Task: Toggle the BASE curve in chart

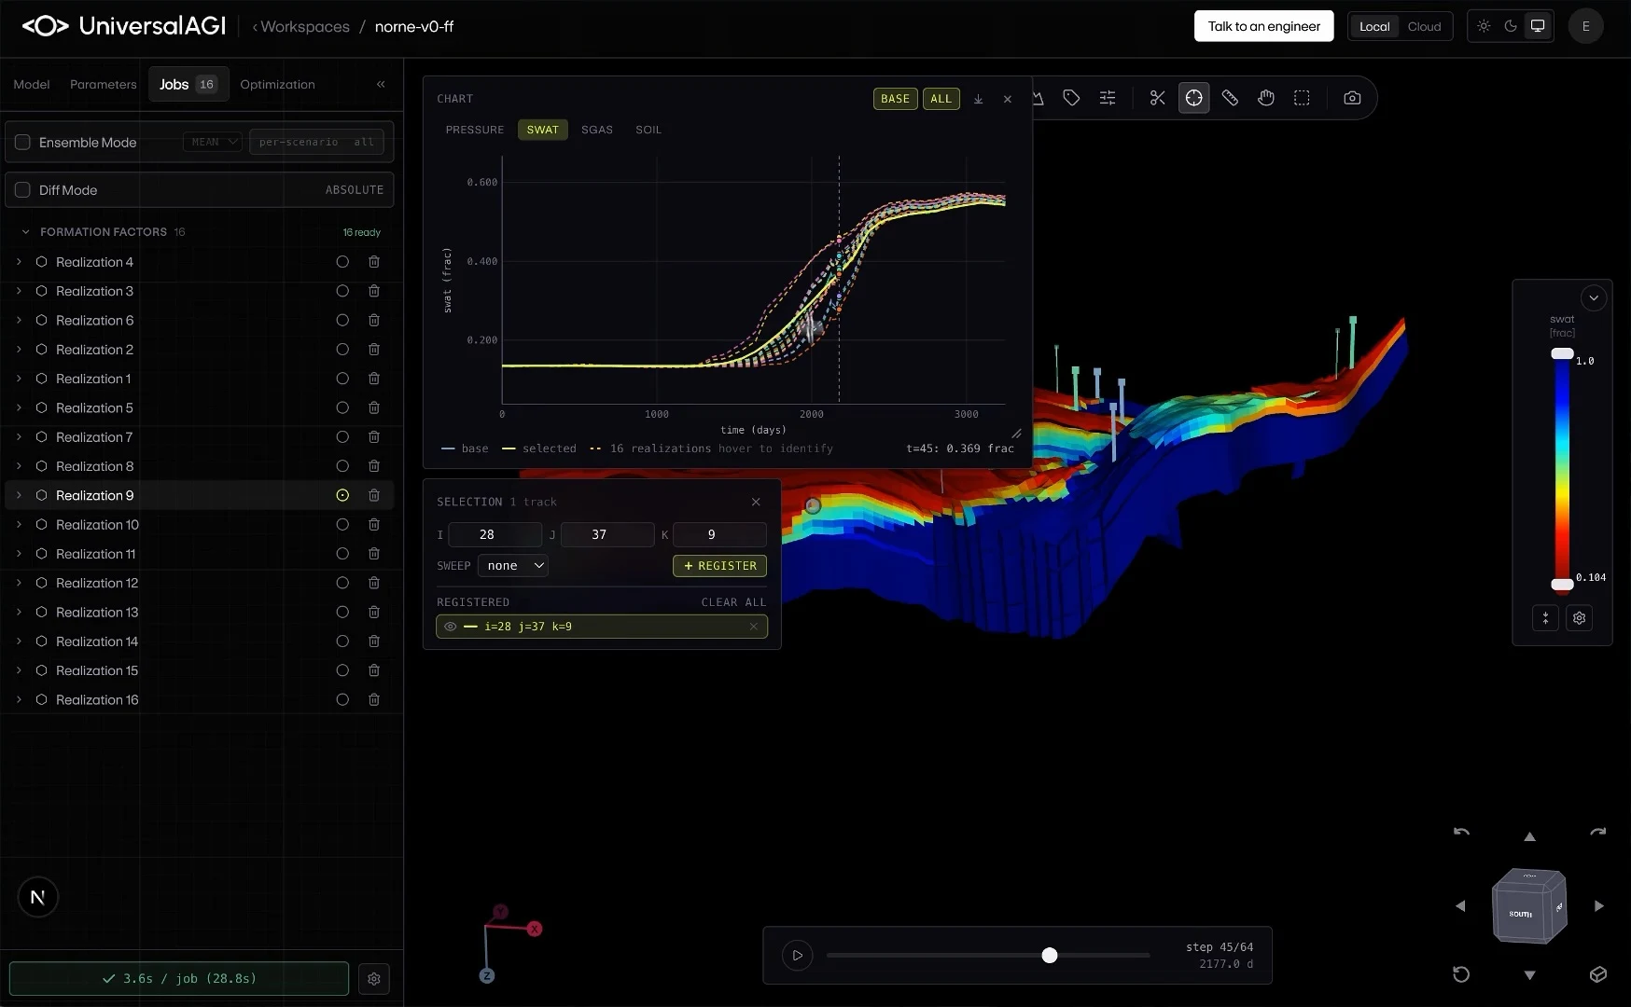Action: tap(895, 99)
